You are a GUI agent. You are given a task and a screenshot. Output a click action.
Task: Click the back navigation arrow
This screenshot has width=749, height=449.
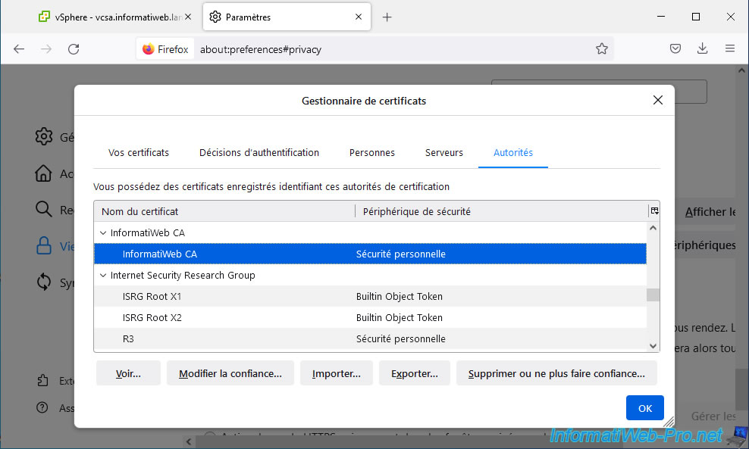(x=19, y=49)
